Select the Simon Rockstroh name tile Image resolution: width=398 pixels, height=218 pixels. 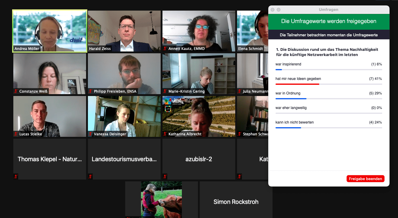coord(236,200)
